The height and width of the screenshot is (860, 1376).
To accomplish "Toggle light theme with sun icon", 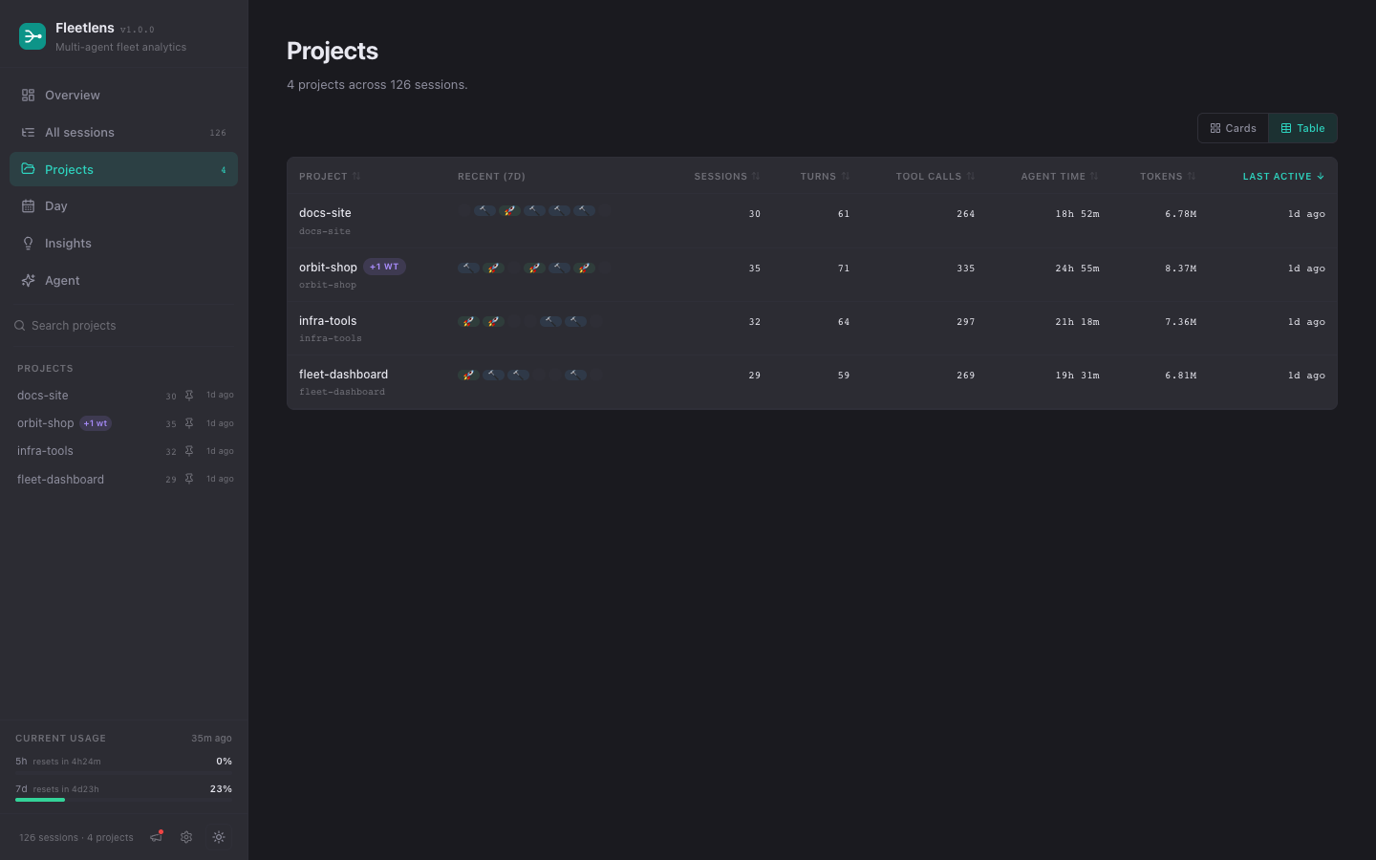I will pos(219,837).
